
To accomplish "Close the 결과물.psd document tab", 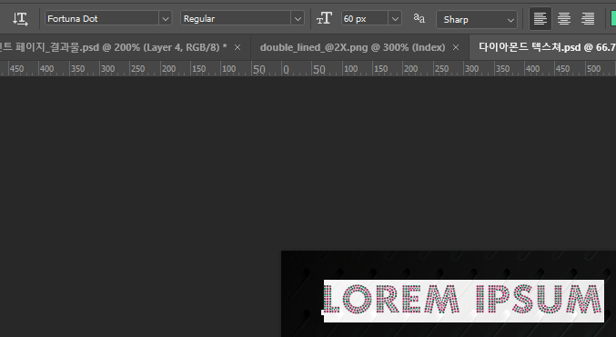I will [237, 47].
